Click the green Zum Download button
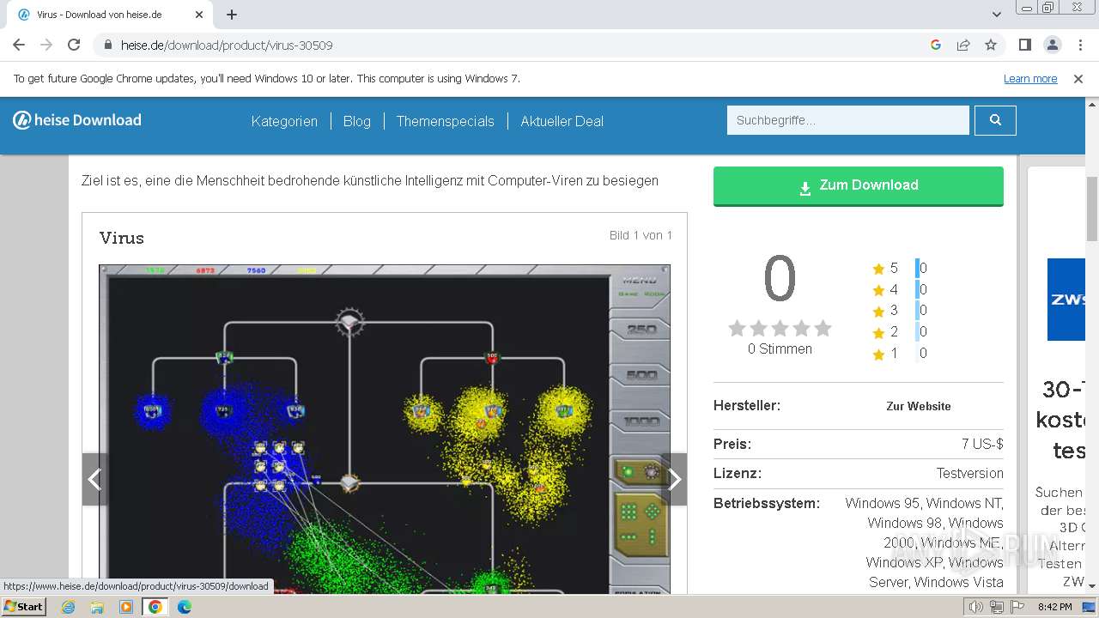The height and width of the screenshot is (618, 1099). (859, 185)
